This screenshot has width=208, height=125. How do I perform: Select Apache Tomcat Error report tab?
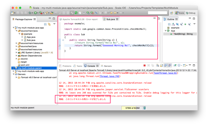coord(79,19)
